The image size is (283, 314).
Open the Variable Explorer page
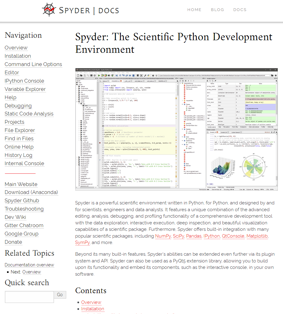tap(25, 89)
